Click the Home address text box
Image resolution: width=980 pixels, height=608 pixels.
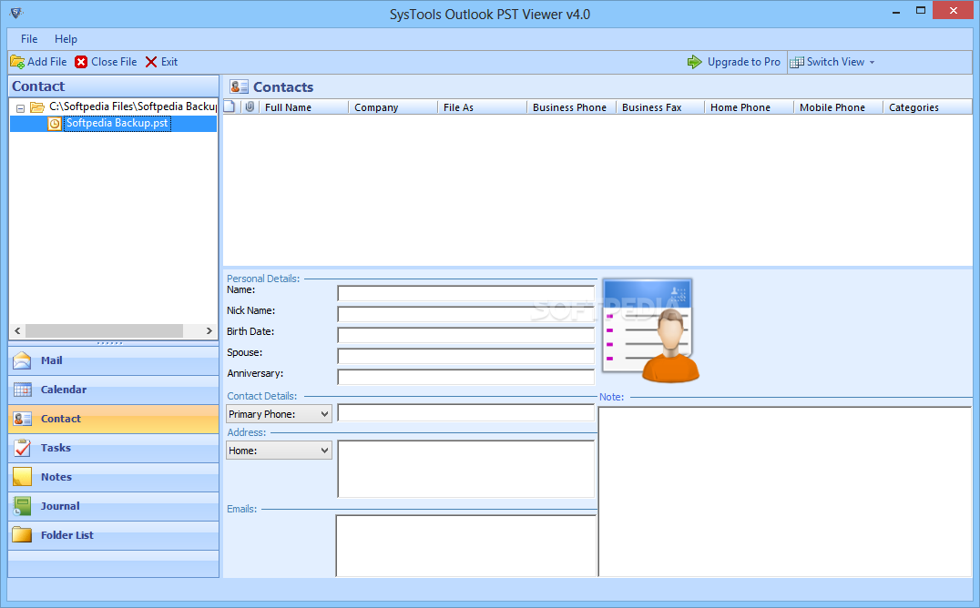[465, 470]
